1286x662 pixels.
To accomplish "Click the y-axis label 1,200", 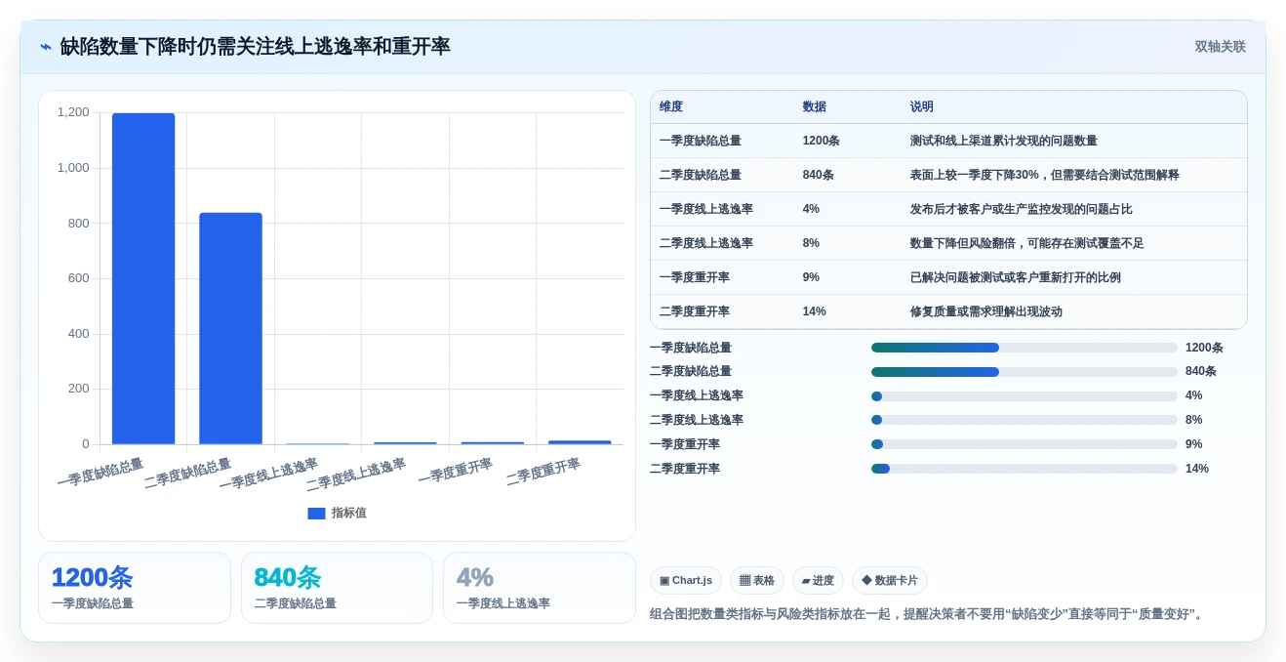I will pyautogui.click(x=73, y=112).
